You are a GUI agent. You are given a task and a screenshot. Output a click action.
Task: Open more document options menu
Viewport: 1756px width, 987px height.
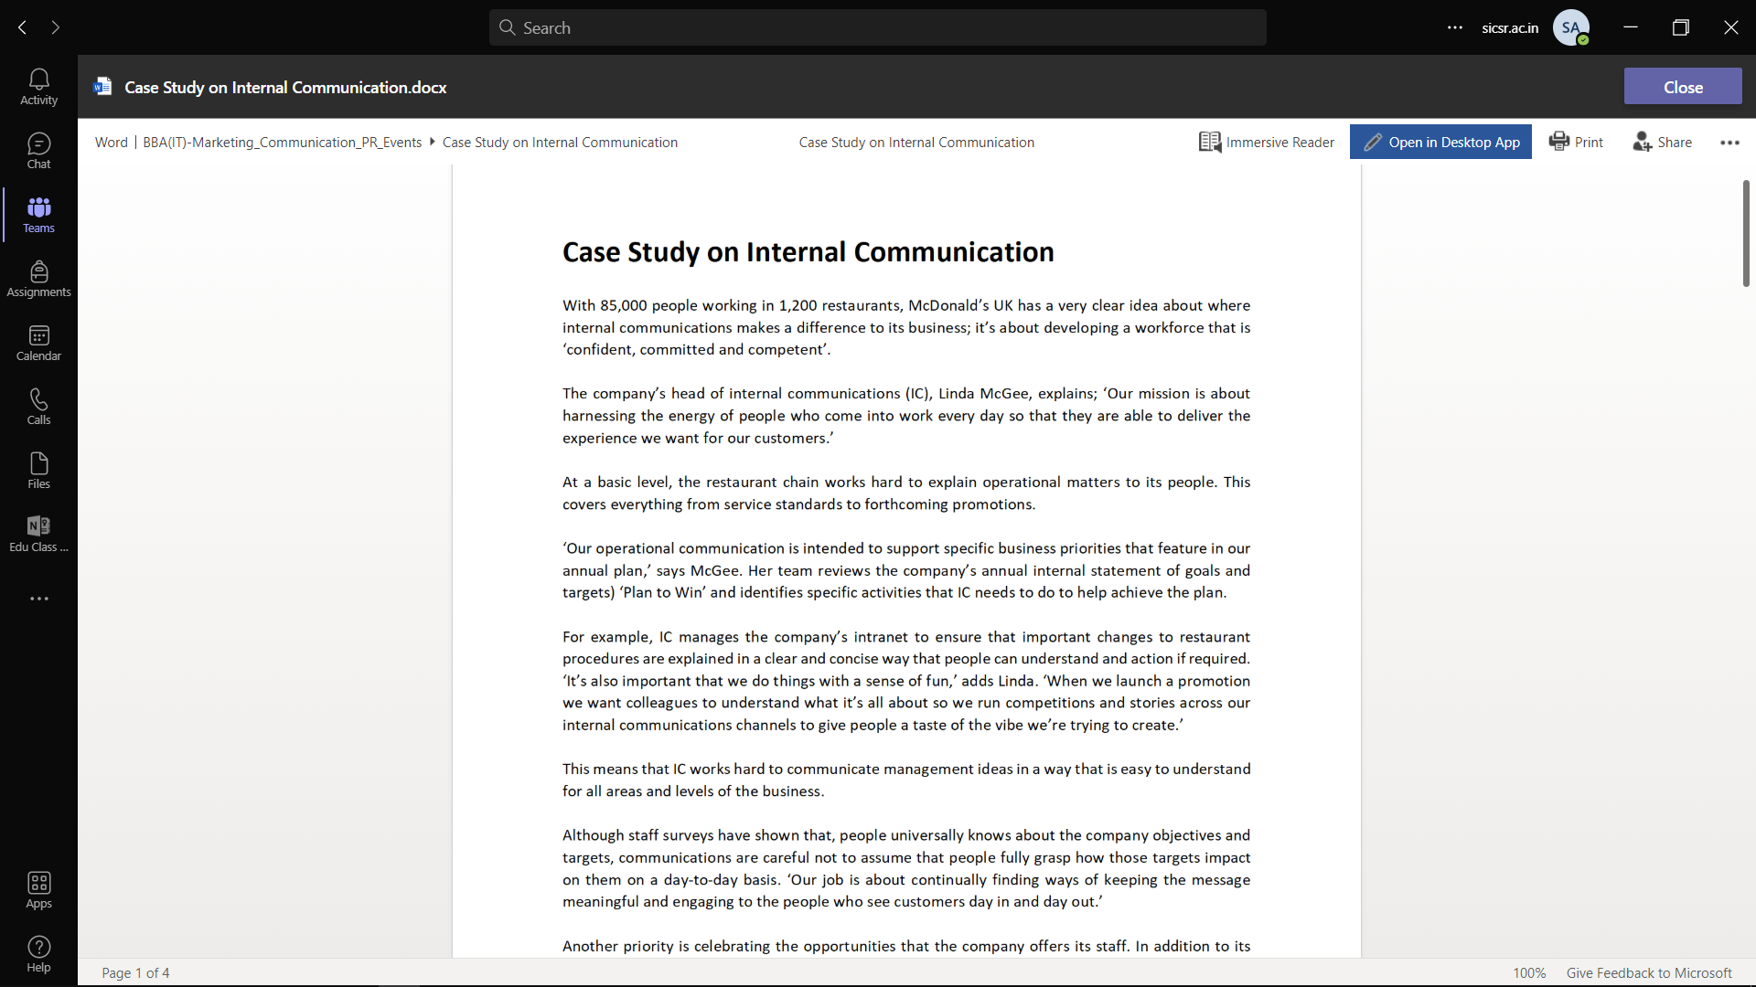pos(1729,143)
